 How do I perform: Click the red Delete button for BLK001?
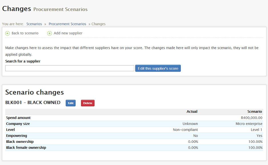click(x=88, y=103)
